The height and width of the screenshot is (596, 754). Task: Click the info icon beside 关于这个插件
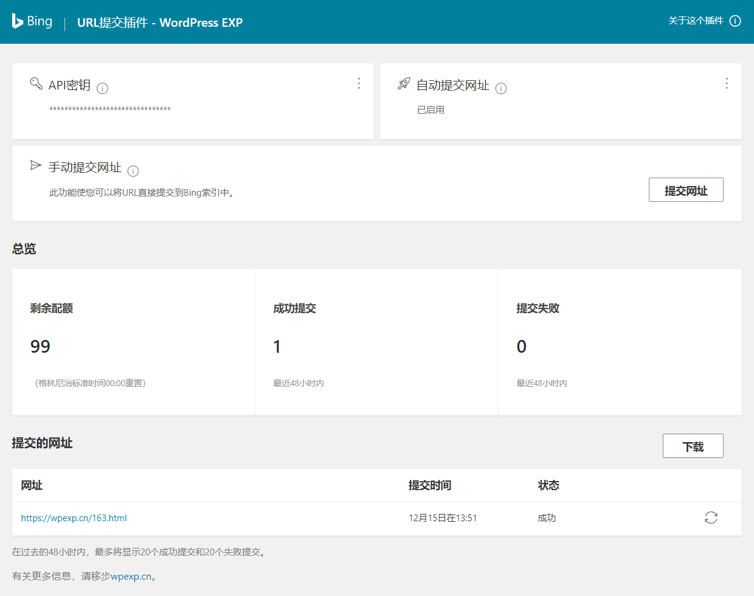coord(735,21)
